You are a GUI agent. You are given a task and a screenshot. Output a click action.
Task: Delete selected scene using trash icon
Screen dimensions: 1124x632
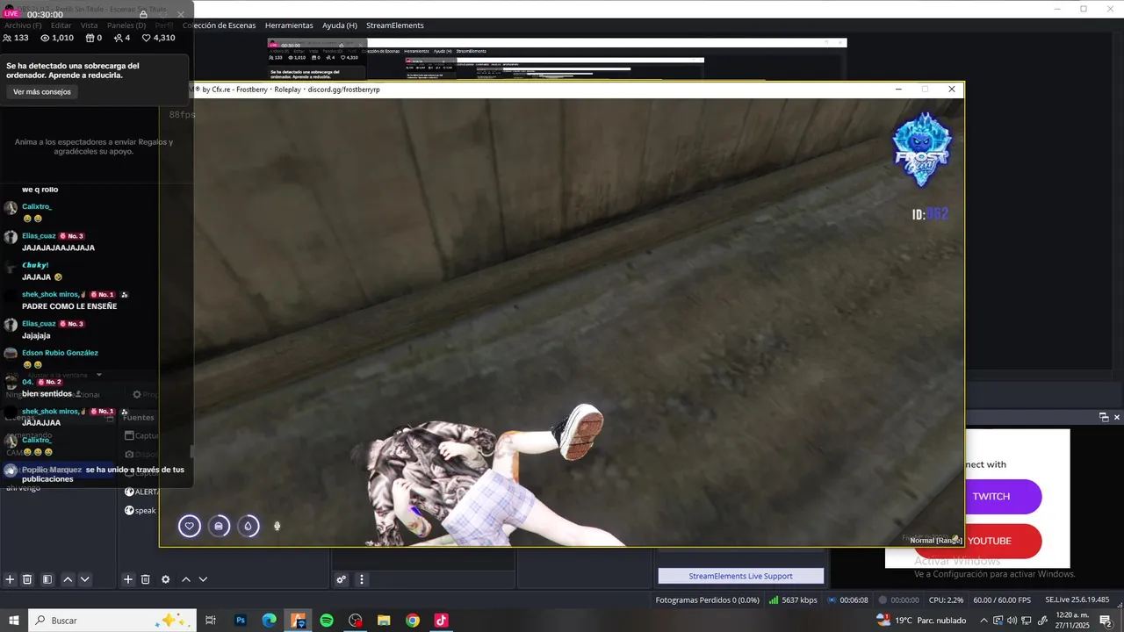click(x=27, y=579)
